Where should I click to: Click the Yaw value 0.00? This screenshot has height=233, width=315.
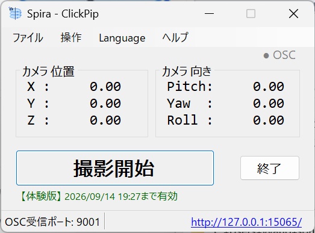click(x=269, y=104)
